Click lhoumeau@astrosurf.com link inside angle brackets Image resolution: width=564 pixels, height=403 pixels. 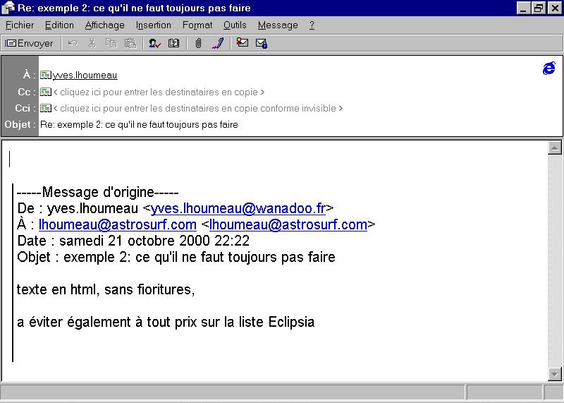click(288, 224)
